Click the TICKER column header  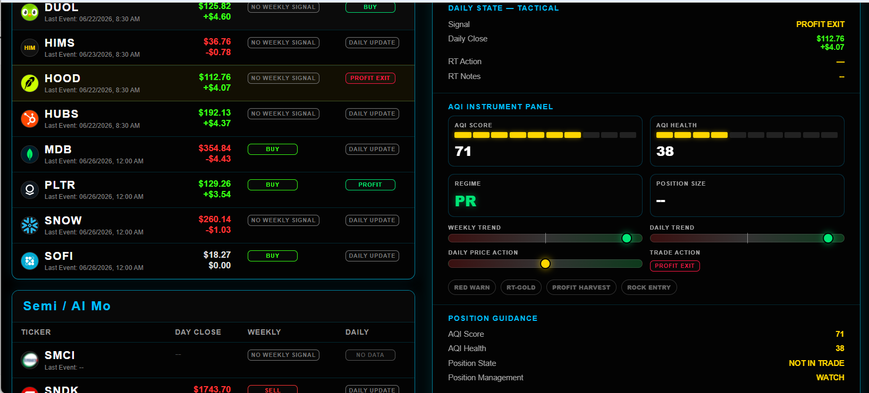[x=36, y=332]
